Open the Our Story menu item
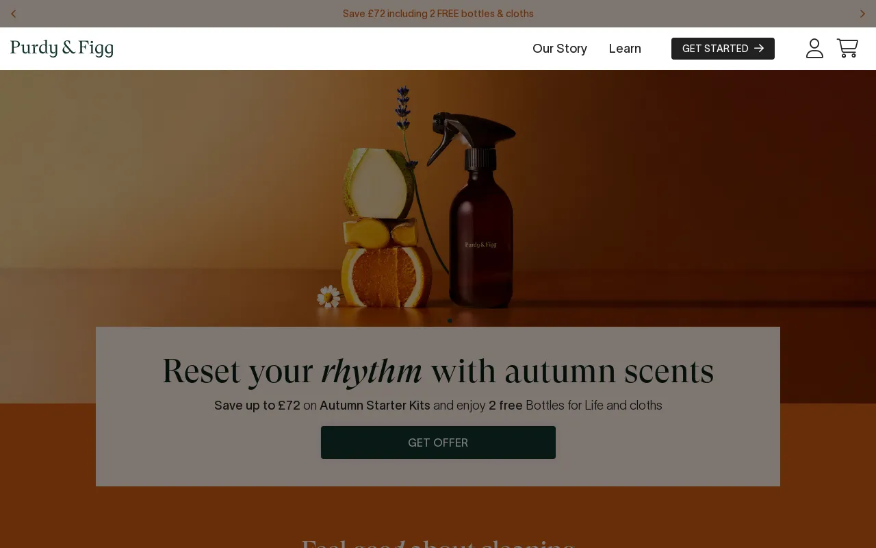876x548 pixels. coord(560,49)
